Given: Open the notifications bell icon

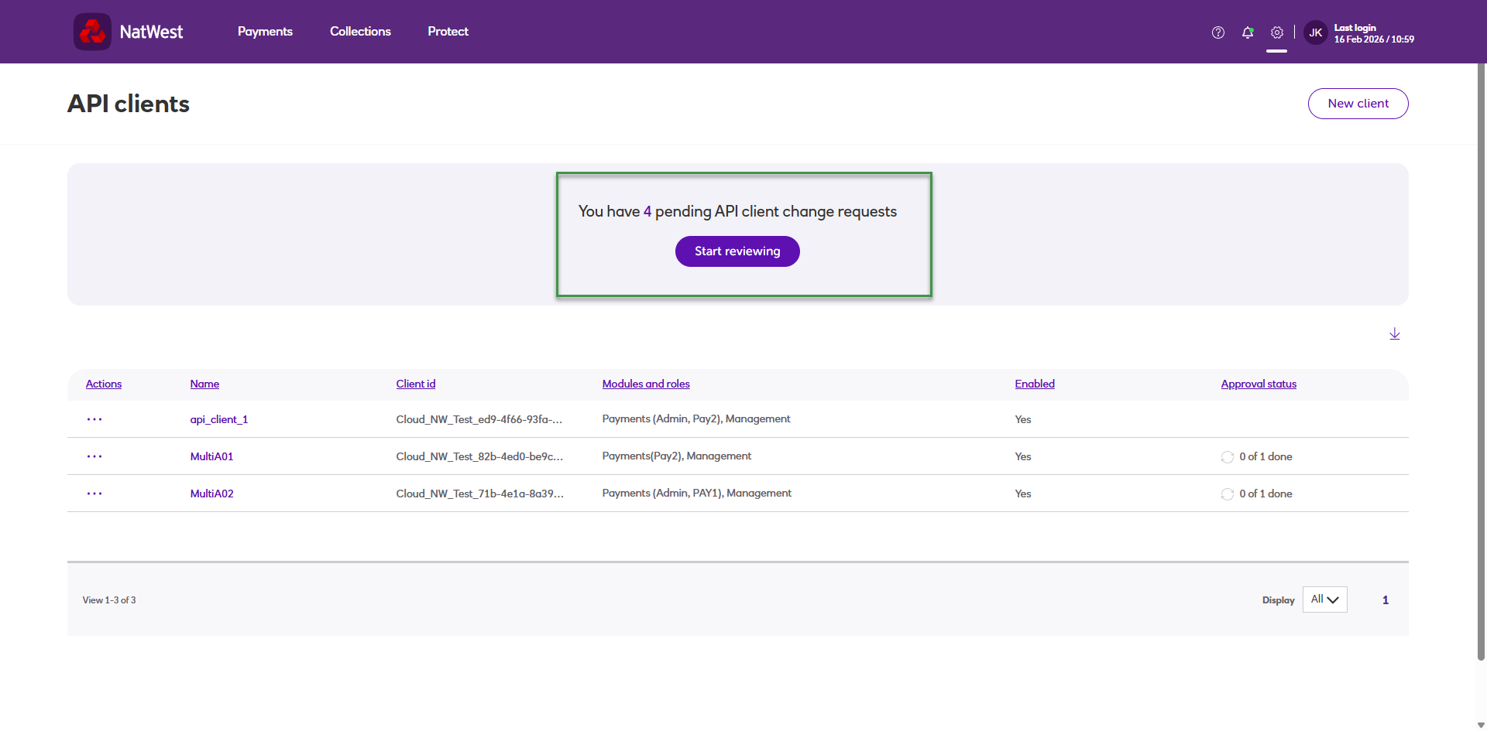Looking at the screenshot, I should click(1248, 32).
